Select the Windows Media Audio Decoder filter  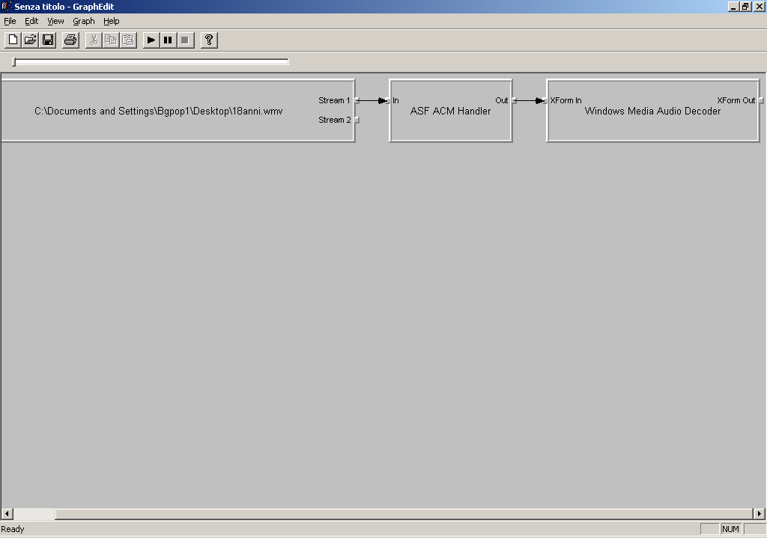click(x=652, y=111)
